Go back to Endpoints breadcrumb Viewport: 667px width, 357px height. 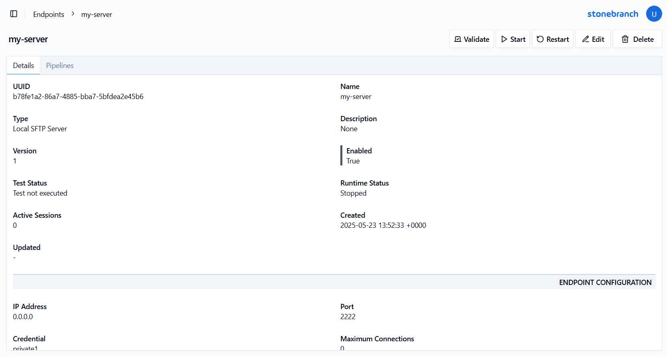49,14
